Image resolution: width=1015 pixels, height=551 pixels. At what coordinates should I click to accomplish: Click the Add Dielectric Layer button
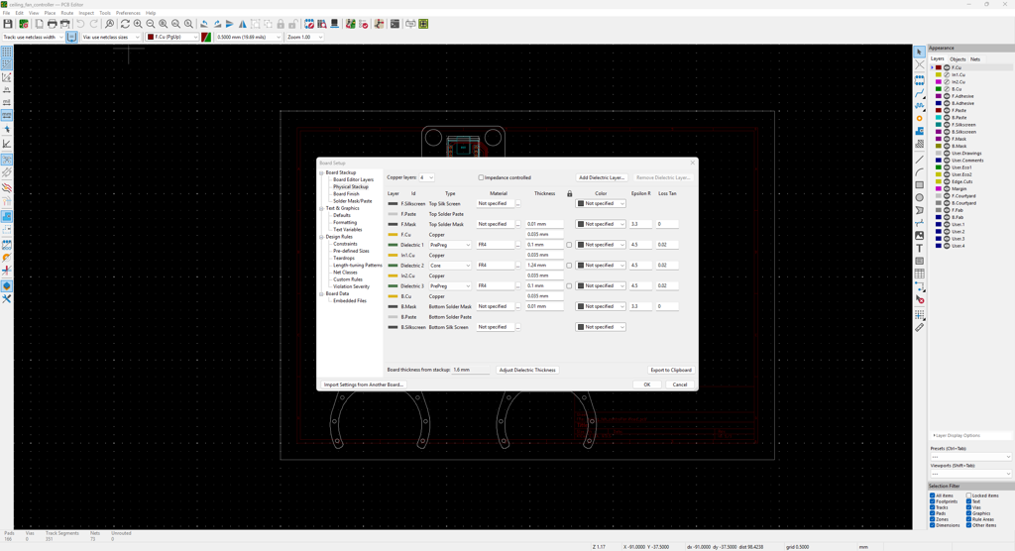(x=602, y=177)
